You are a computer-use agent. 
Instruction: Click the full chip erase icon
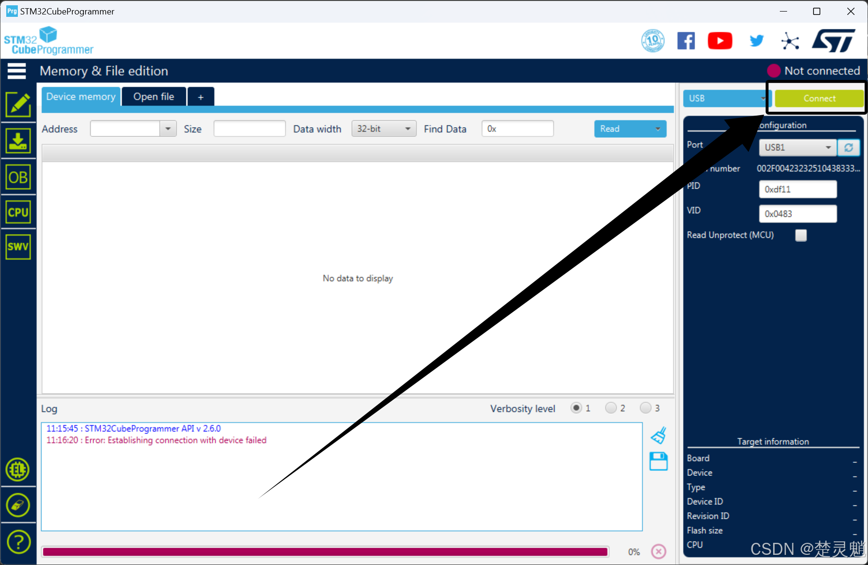[x=18, y=505]
